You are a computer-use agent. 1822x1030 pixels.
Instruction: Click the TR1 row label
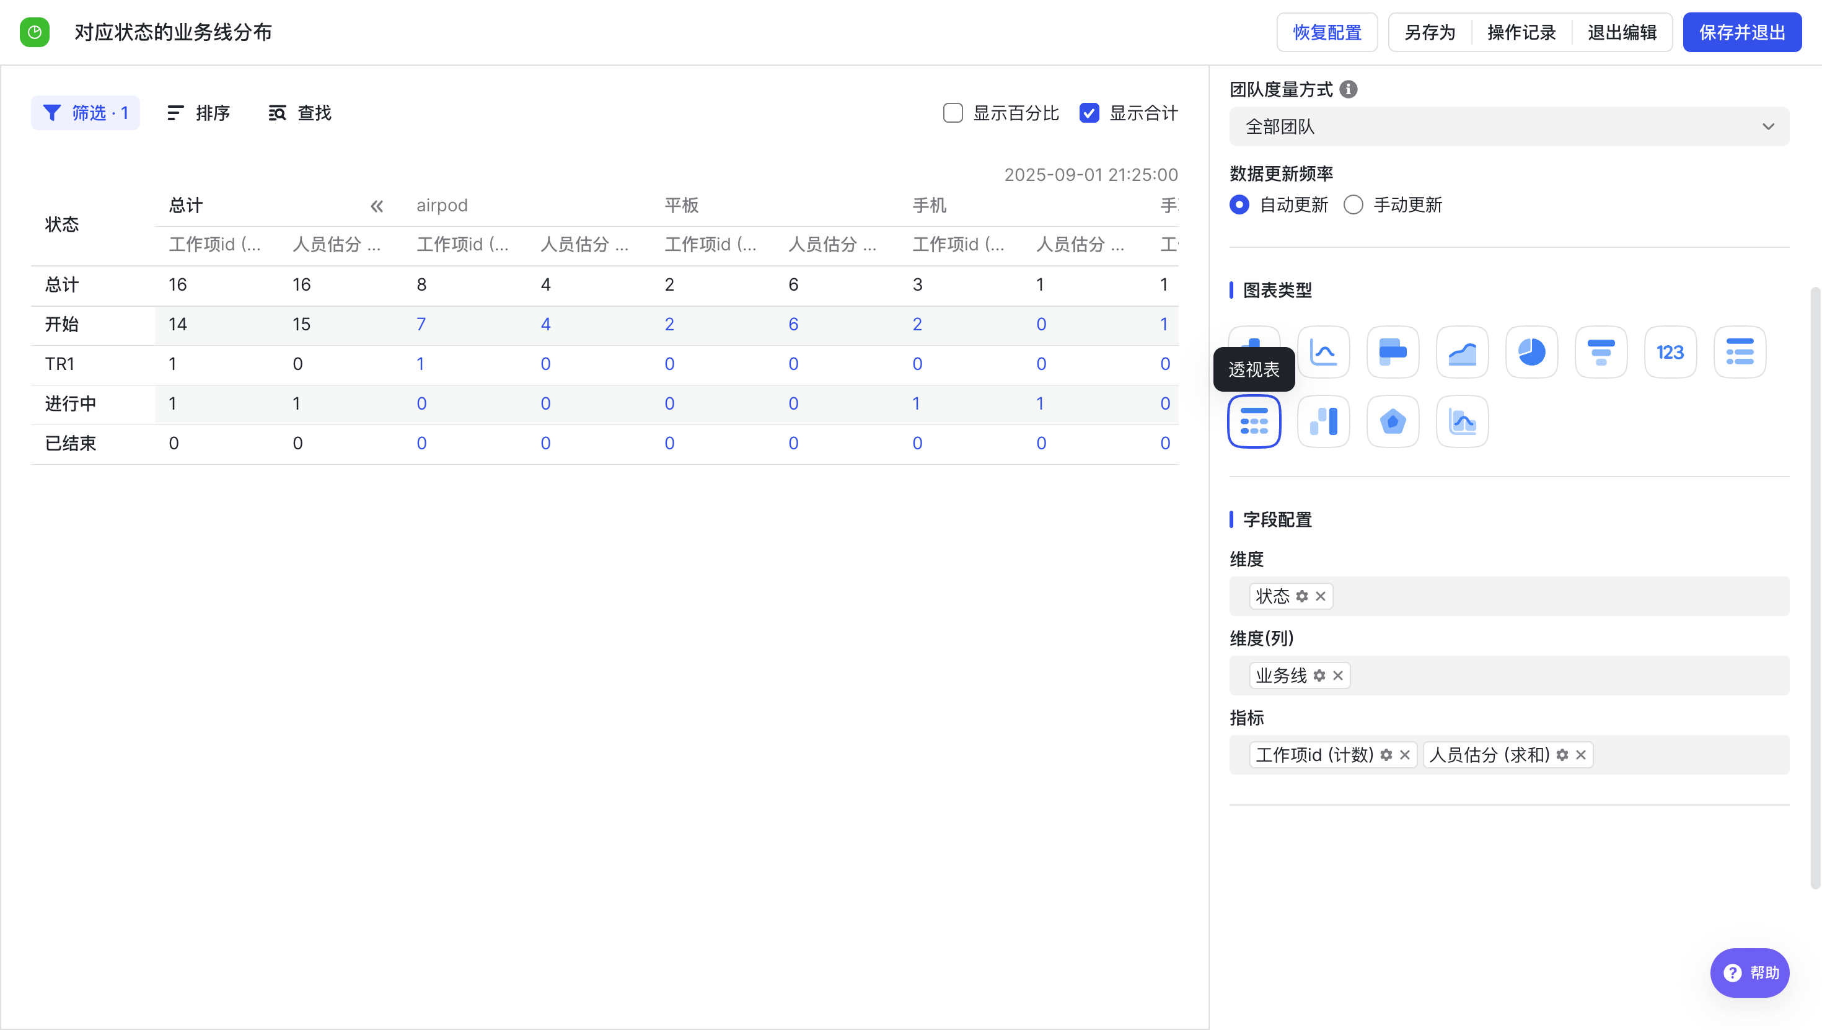pyautogui.click(x=59, y=364)
